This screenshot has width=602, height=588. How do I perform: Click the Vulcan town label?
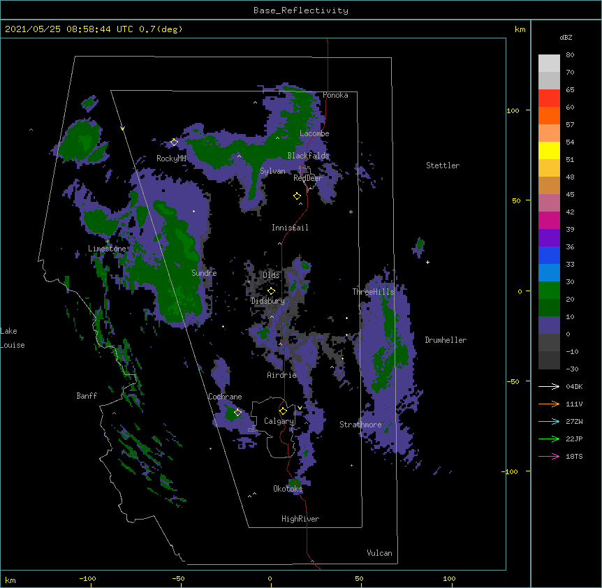click(x=379, y=553)
